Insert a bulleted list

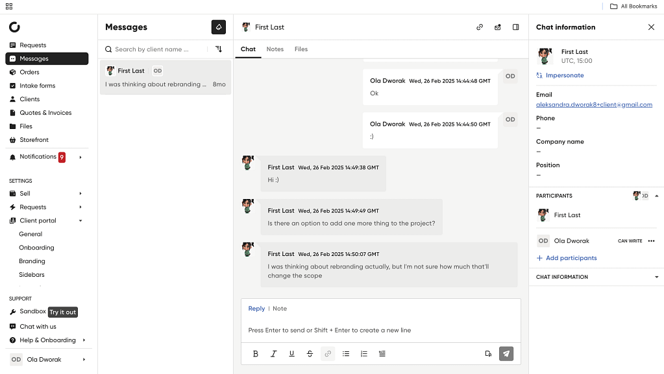tap(346, 354)
